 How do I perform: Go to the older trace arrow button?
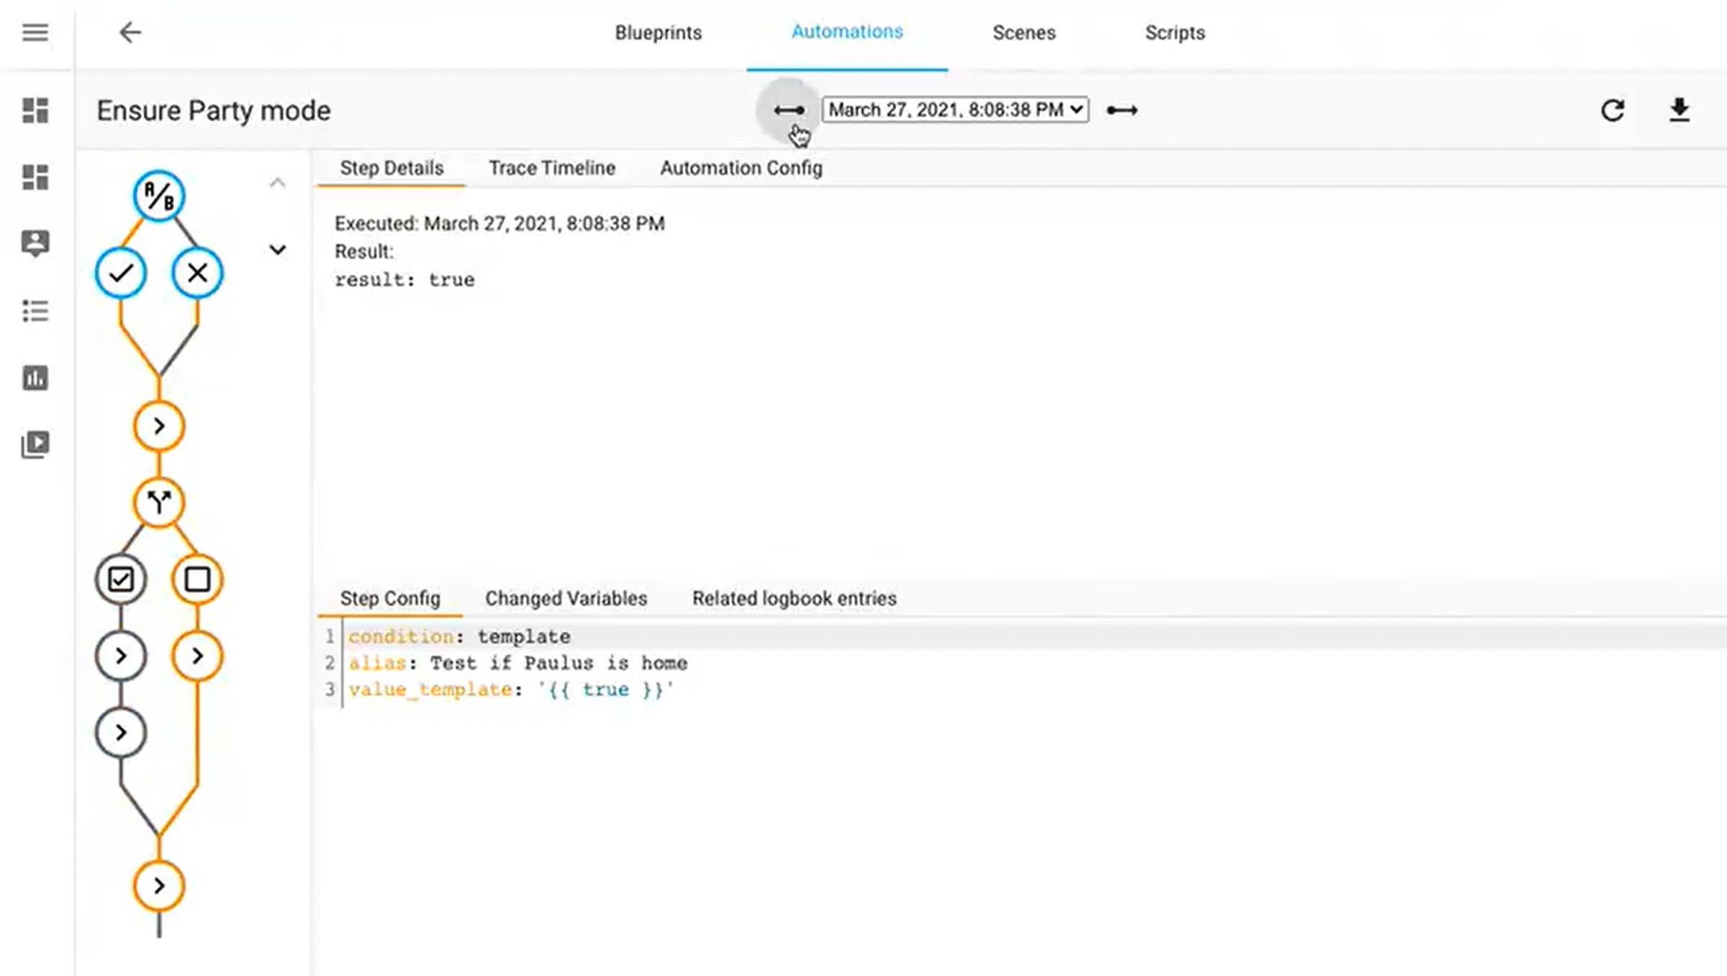789,110
